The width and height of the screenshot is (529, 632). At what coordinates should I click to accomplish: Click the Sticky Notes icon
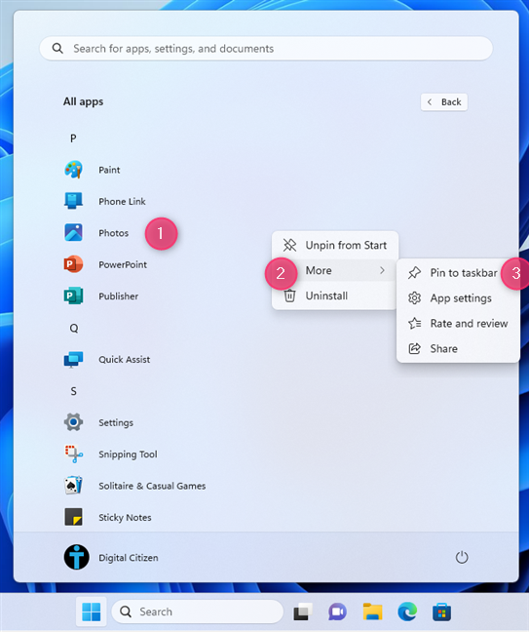(73, 517)
